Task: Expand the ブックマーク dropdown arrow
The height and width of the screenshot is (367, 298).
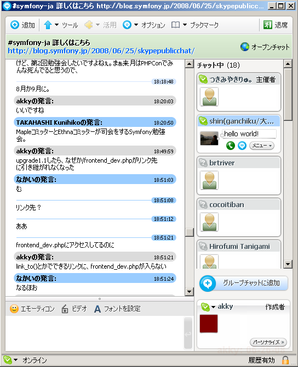Action: (185, 25)
